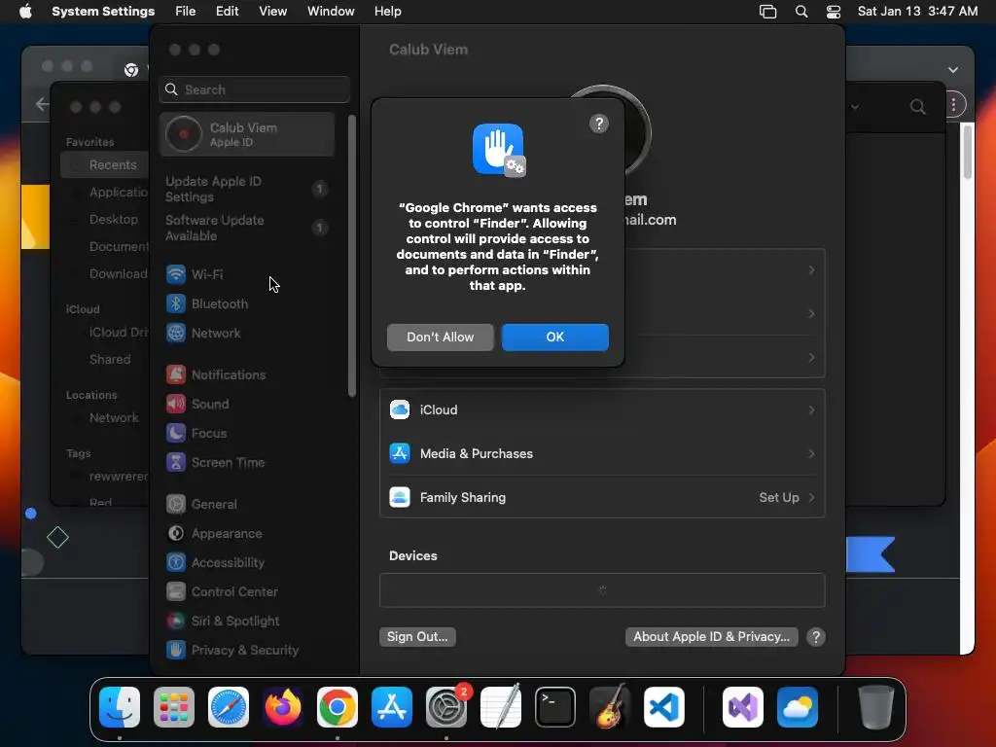Open General gear icon in sidebar
996x747 pixels.
coord(176,505)
